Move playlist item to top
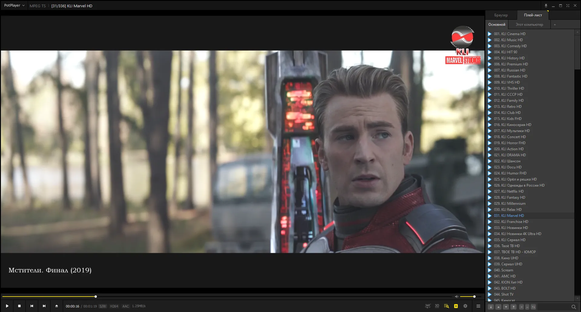Viewport: 581px width, 312px height. (x=491, y=307)
